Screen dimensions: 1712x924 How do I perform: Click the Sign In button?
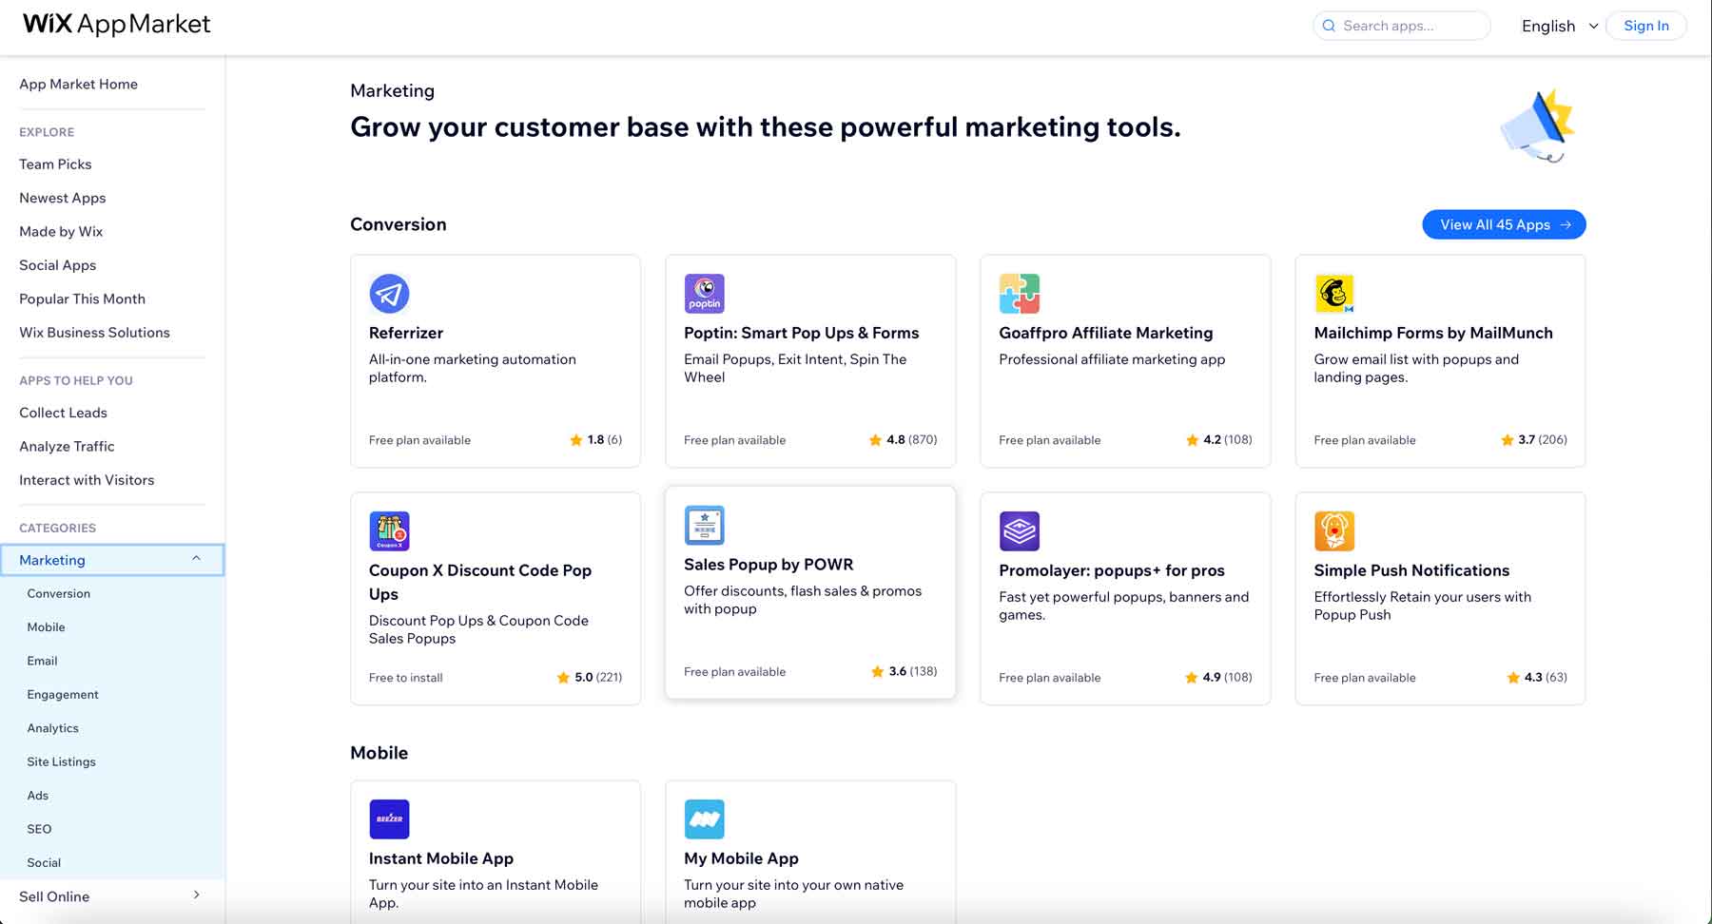click(1645, 26)
